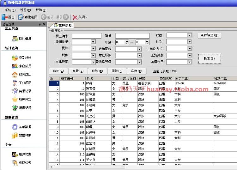Screen dimensions: 237x170
Task: Click the app icon in title bar
Action: [5, 3]
